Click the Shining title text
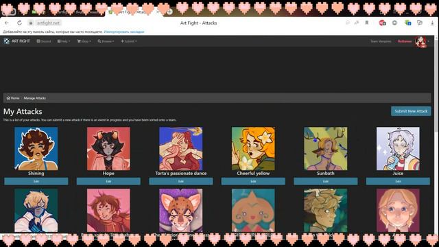The image size is (439, 247). [36, 174]
